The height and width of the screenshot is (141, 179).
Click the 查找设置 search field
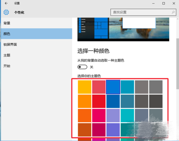[x=143, y=12]
